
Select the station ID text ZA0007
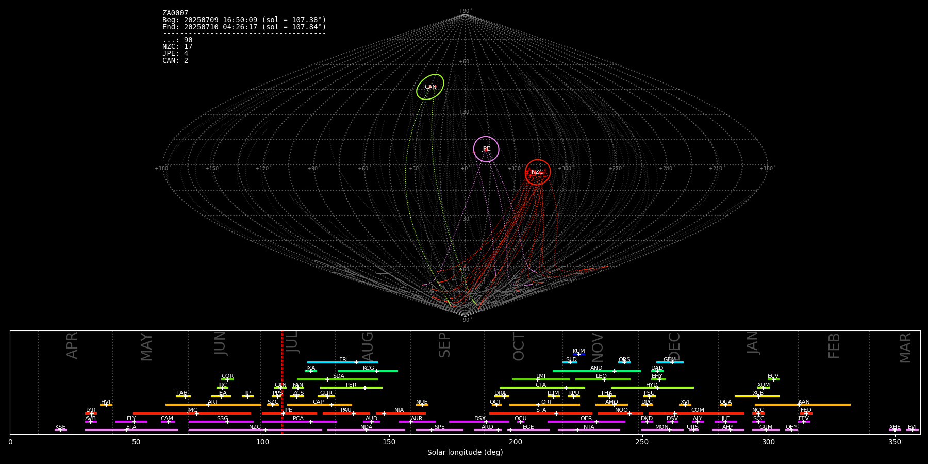point(175,13)
